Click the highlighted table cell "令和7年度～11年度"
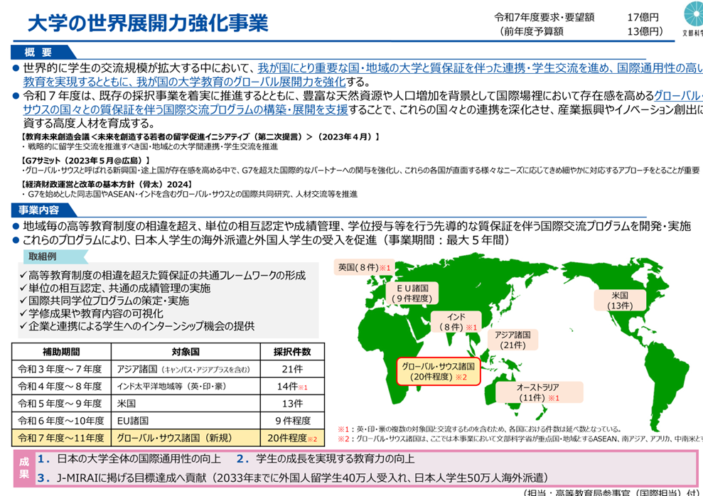This screenshot has width=703, height=496. [61, 438]
